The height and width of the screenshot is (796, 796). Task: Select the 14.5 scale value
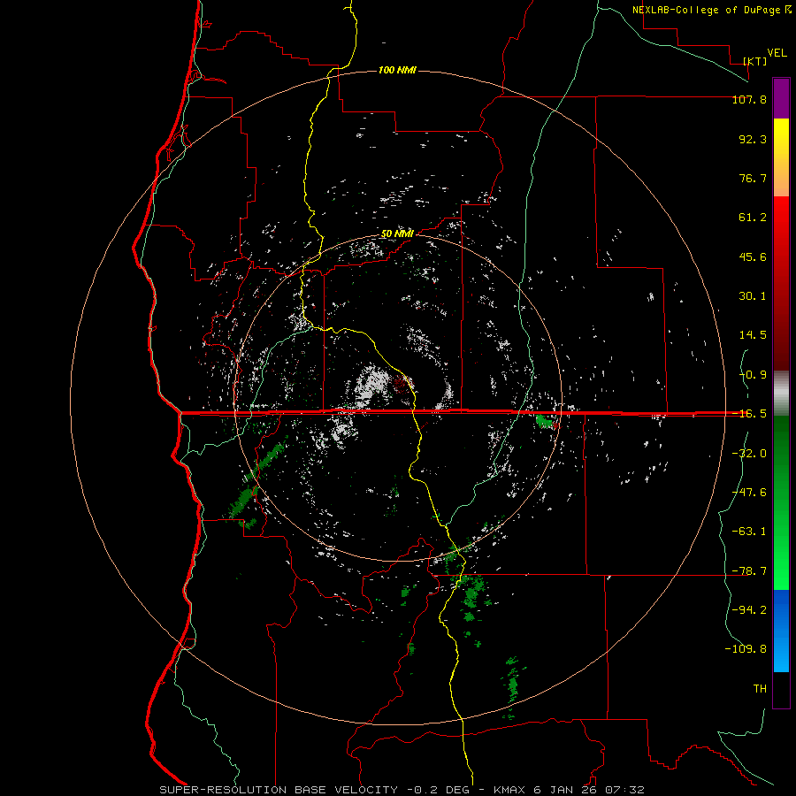click(x=753, y=335)
